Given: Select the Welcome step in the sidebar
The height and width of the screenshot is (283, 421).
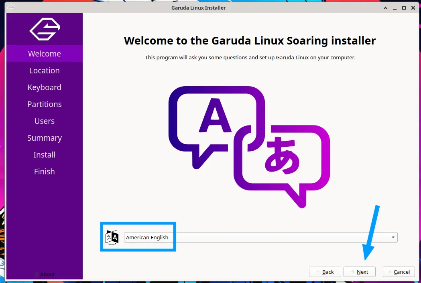Looking at the screenshot, I should pyautogui.click(x=45, y=54).
